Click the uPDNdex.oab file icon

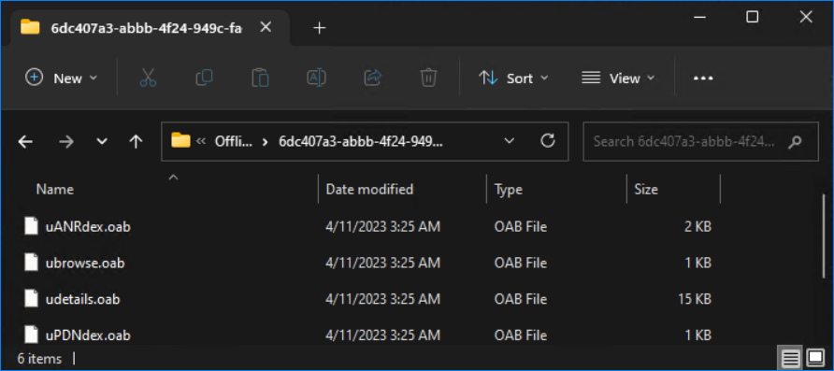tap(32, 335)
